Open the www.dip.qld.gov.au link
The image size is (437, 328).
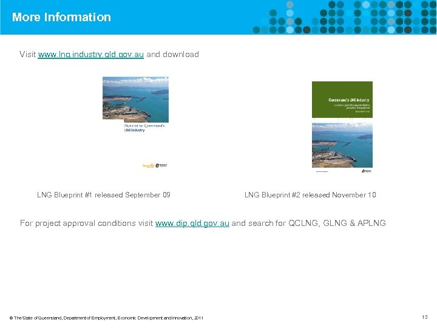click(x=192, y=223)
